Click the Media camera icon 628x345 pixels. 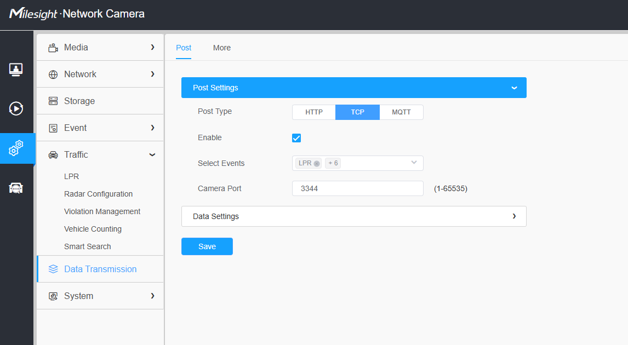pyautogui.click(x=53, y=48)
